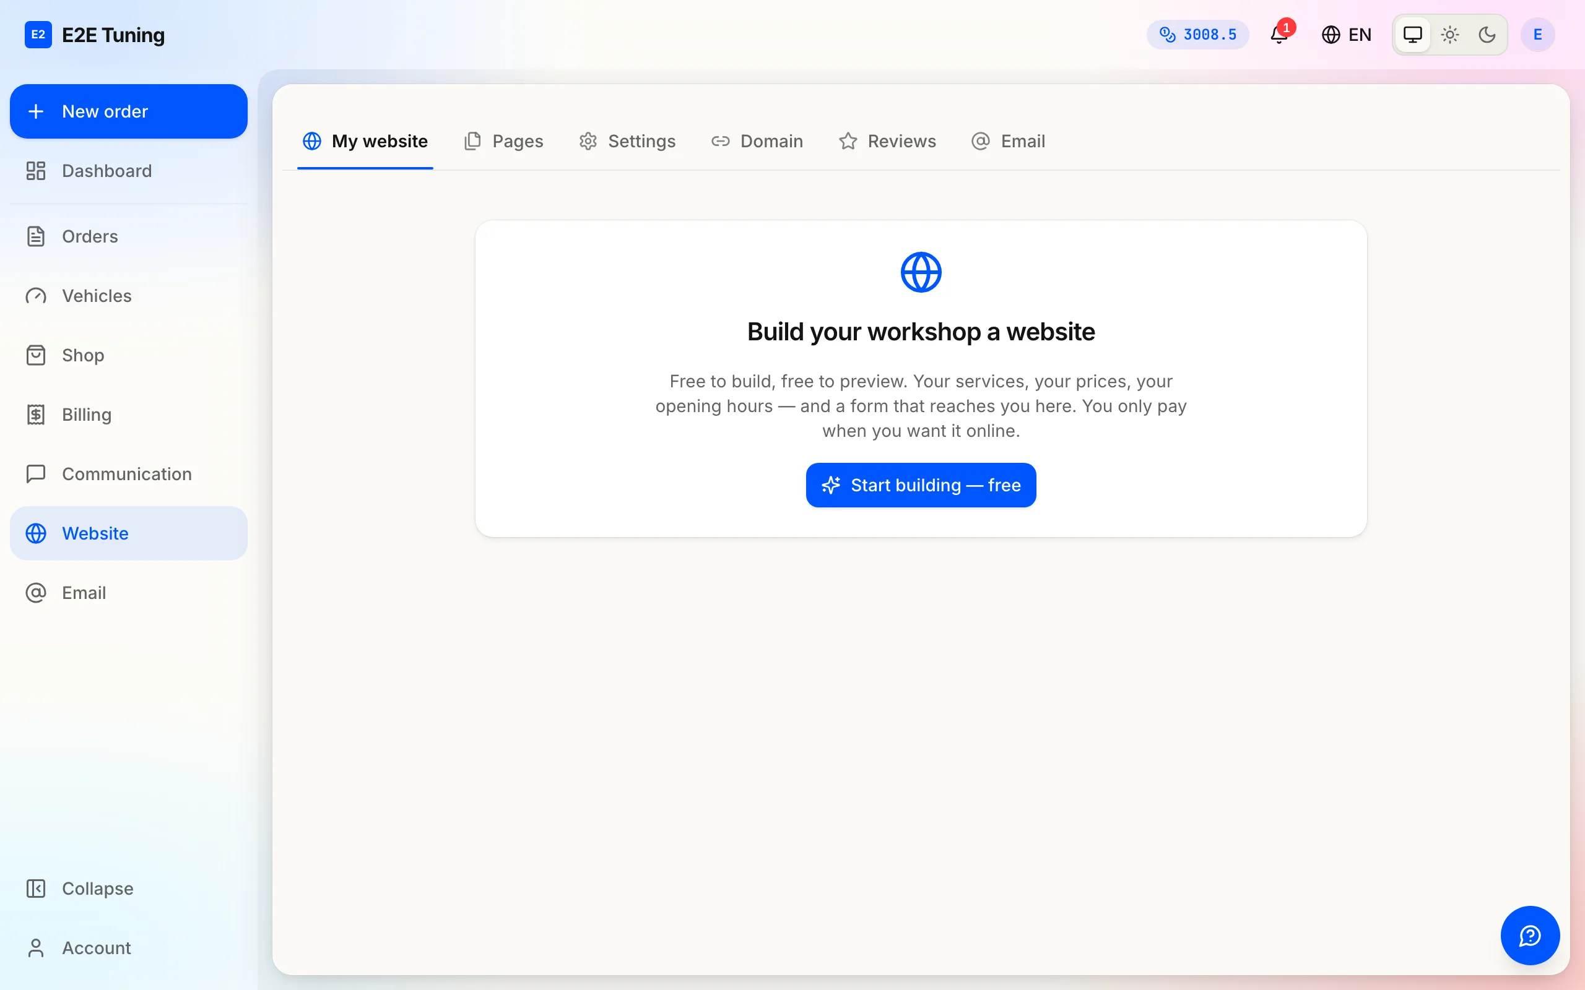Open the Email tab in the top bar

click(x=1008, y=142)
